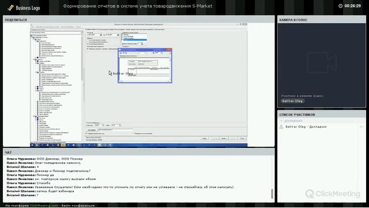Viewport: 369px width, 208px height.
Task: Click the Вести конференции footer link
Action: [x=78, y=206]
